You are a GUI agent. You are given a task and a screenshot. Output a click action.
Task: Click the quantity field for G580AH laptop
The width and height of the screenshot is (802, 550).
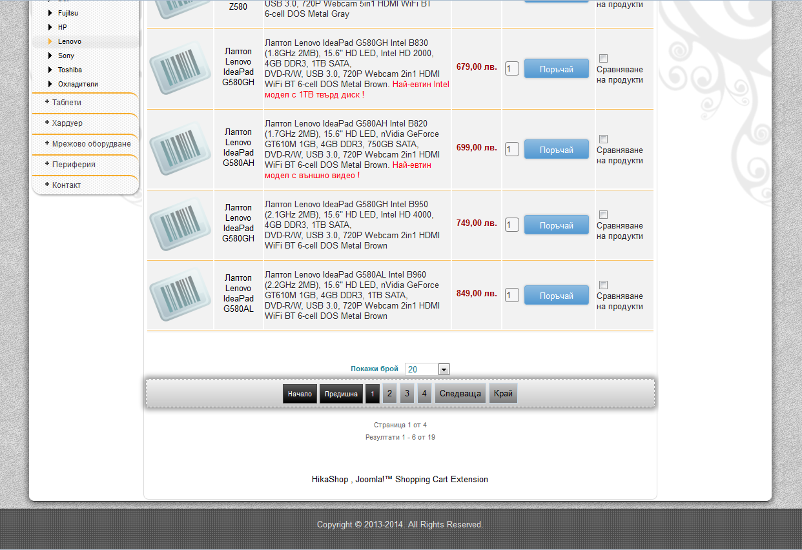(512, 149)
